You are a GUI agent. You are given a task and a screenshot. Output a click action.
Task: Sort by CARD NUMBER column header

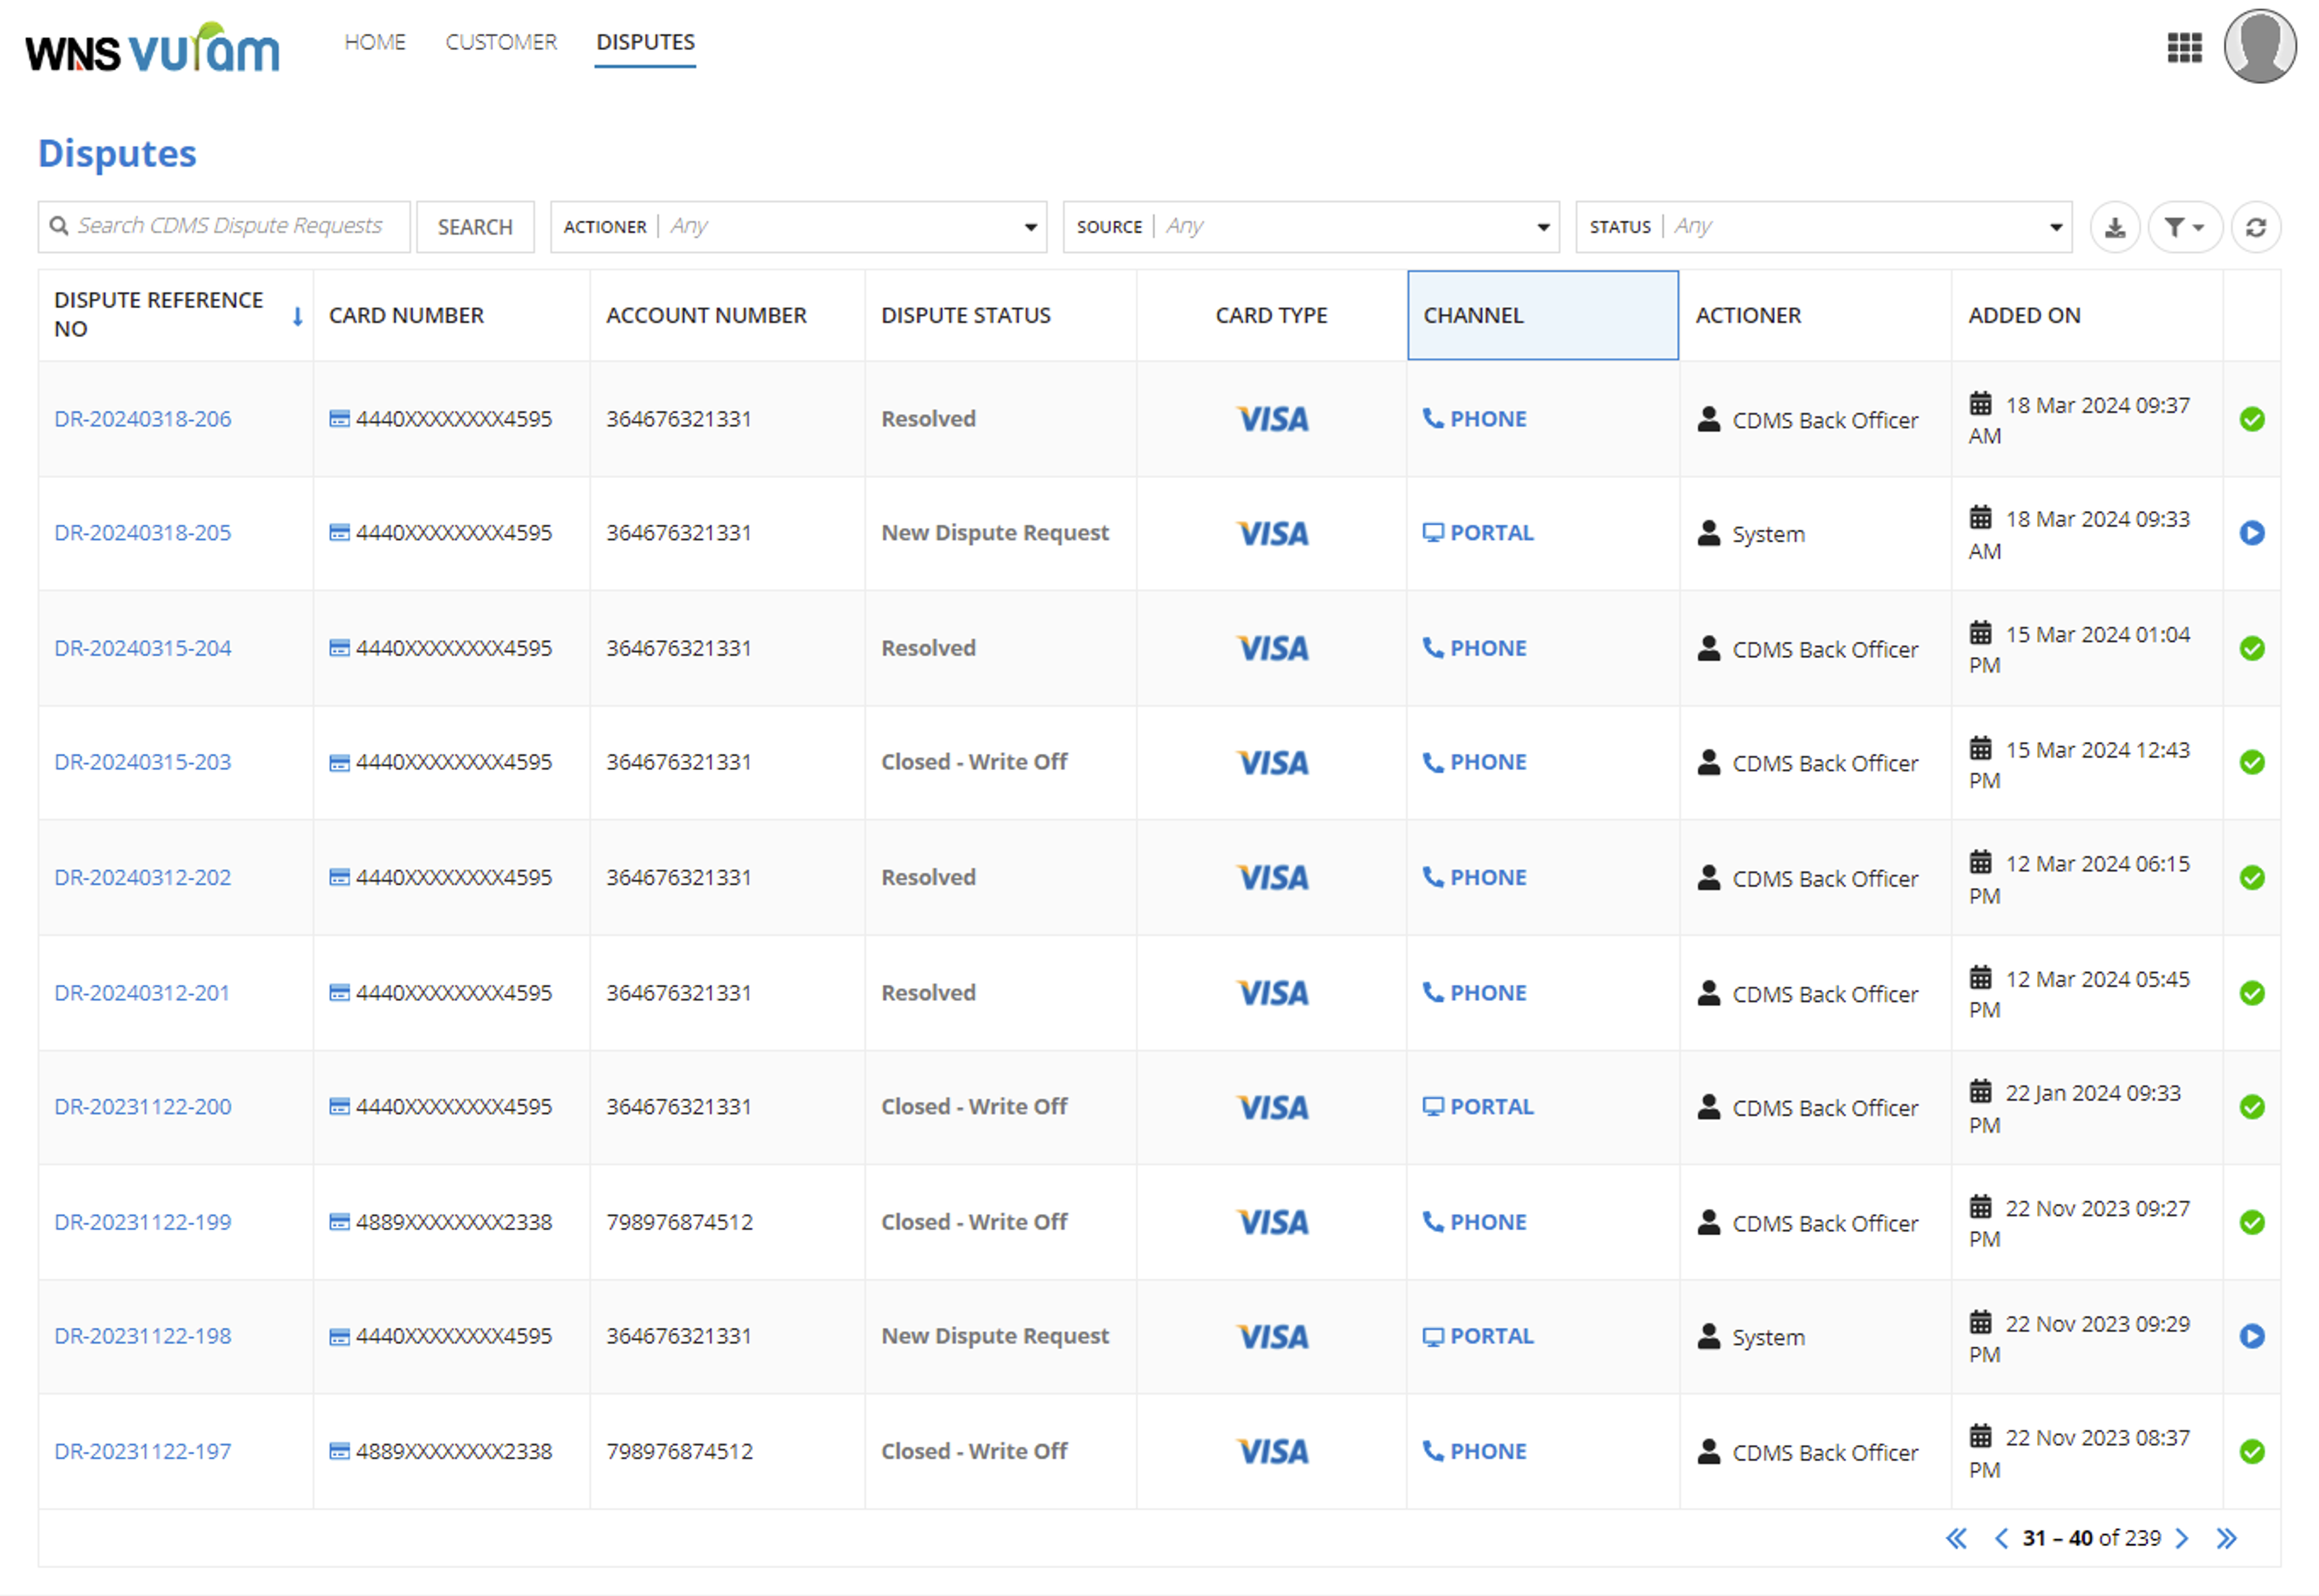click(x=406, y=315)
